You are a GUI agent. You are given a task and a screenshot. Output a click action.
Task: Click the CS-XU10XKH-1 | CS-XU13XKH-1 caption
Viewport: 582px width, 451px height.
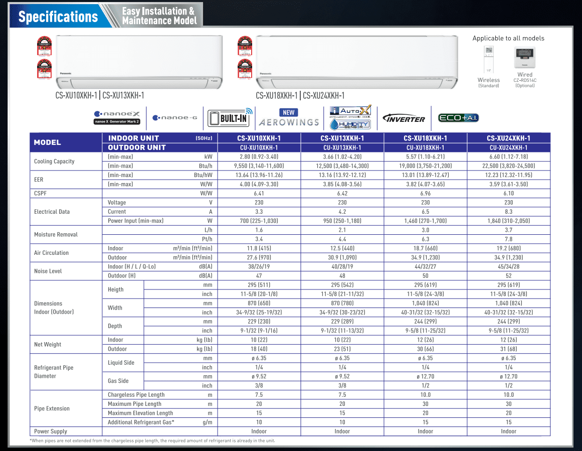point(100,95)
